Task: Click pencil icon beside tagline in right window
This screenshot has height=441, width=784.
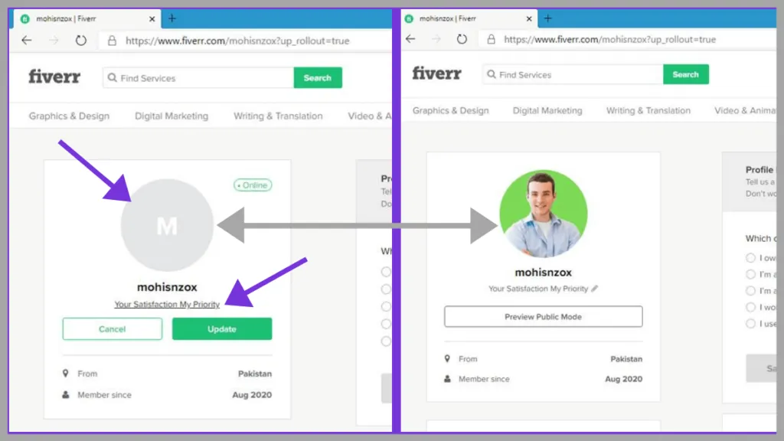Action: [x=594, y=289]
